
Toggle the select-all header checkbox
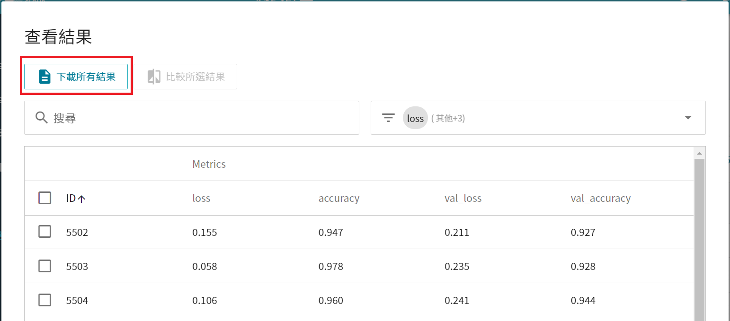pos(45,198)
